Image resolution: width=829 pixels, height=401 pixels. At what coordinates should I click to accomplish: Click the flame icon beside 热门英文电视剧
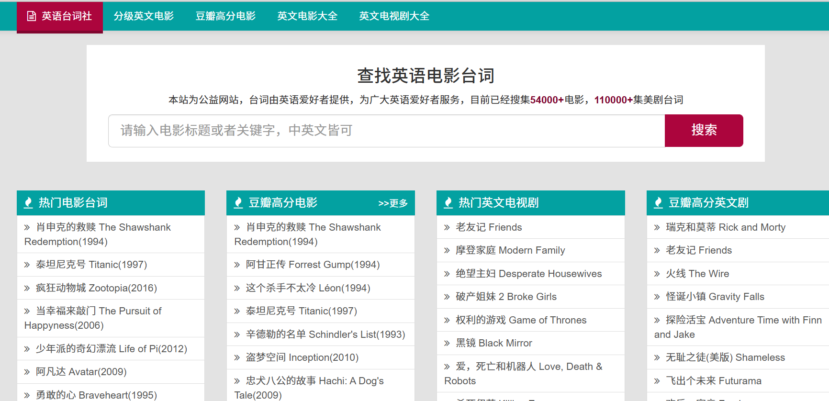click(448, 203)
